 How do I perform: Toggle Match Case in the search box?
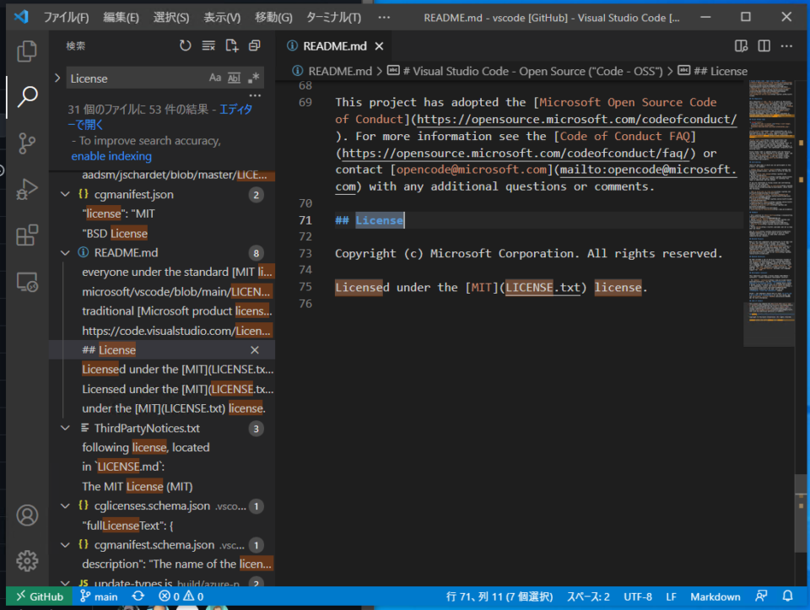point(214,78)
